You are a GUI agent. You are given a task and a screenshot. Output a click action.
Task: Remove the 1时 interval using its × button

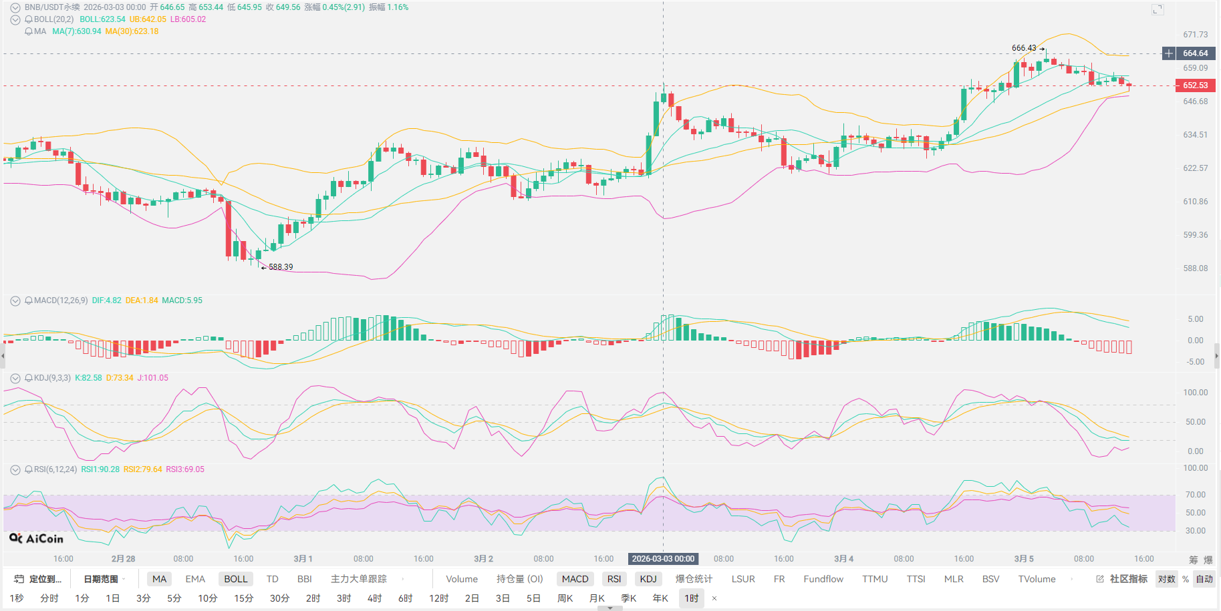(x=714, y=598)
